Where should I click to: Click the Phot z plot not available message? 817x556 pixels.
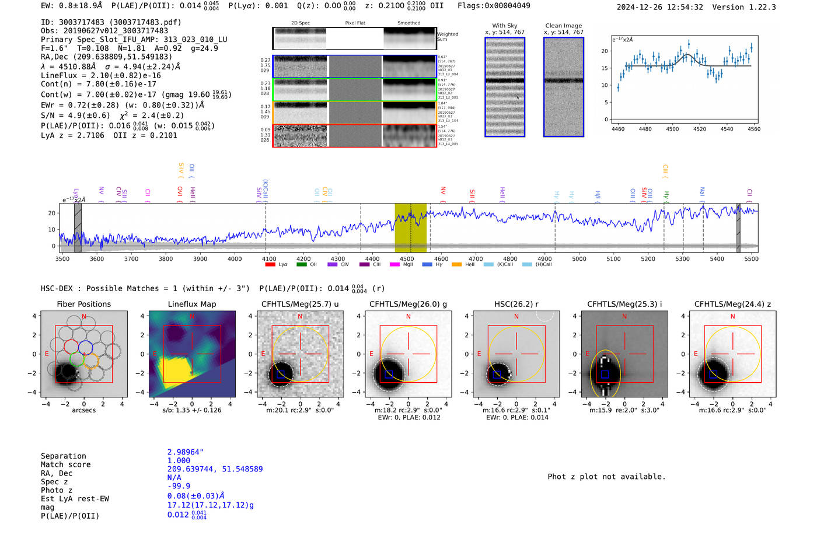[x=606, y=477]
